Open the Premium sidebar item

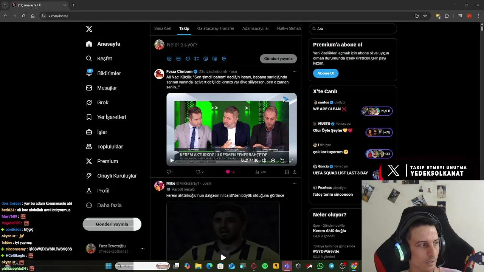(102, 161)
